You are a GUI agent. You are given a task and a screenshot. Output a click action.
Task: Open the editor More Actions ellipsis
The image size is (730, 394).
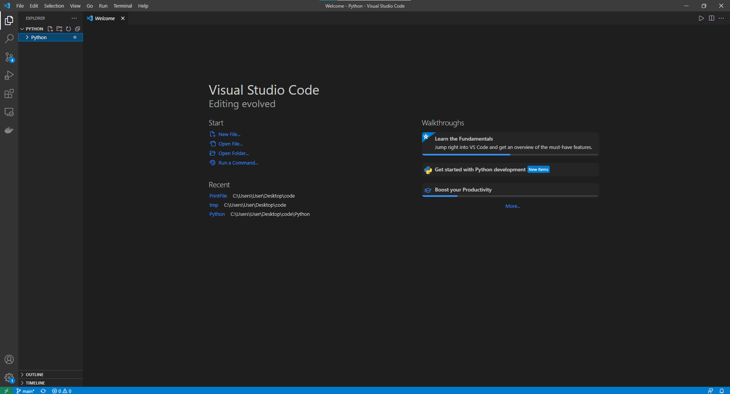click(x=721, y=18)
